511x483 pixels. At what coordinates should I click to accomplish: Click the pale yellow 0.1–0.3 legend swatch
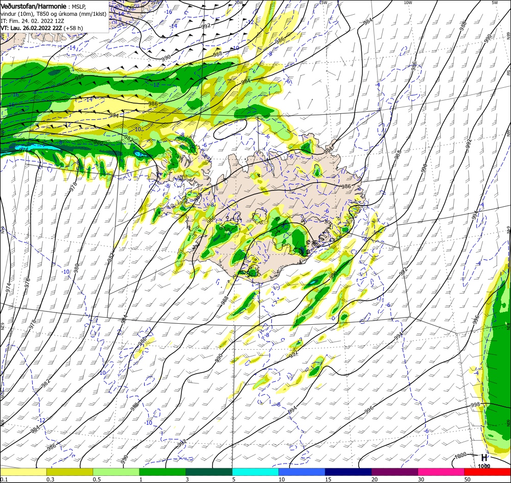[x=23, y=472]
